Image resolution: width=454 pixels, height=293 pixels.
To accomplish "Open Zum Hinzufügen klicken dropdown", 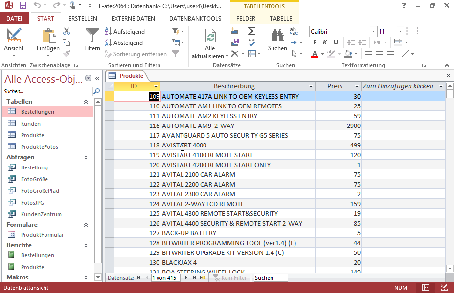I will pos(441,86).
